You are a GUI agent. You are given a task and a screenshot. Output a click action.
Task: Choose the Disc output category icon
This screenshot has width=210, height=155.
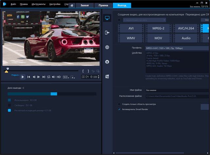tap(107, 62)
